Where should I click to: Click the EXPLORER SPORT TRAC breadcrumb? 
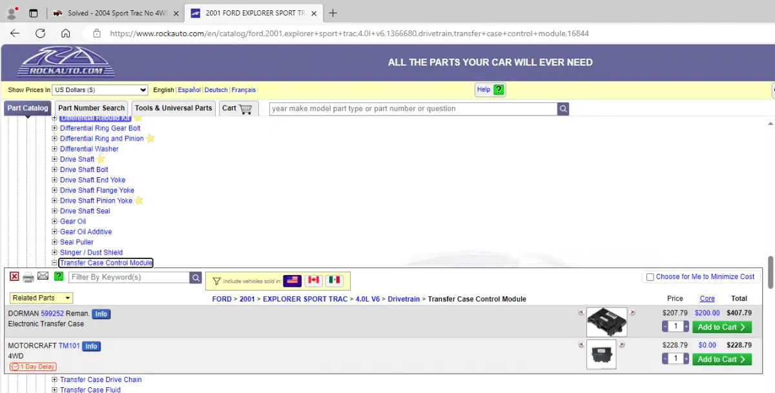click(306, 299)
